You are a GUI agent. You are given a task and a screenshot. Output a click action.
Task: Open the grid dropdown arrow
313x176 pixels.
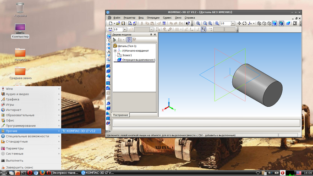pyautogui.click(x=181, y=29)
